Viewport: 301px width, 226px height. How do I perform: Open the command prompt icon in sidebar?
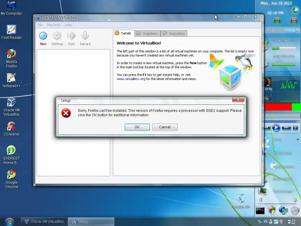tap(260, 210)
